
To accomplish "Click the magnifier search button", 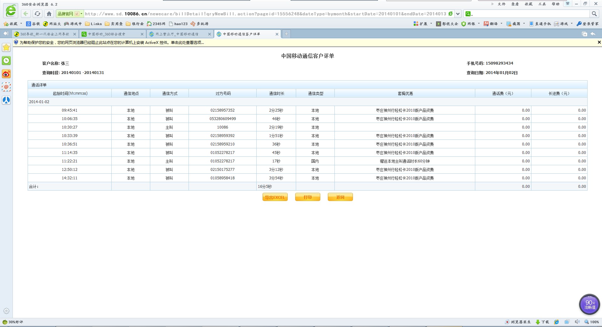I will tap(594, 14).
